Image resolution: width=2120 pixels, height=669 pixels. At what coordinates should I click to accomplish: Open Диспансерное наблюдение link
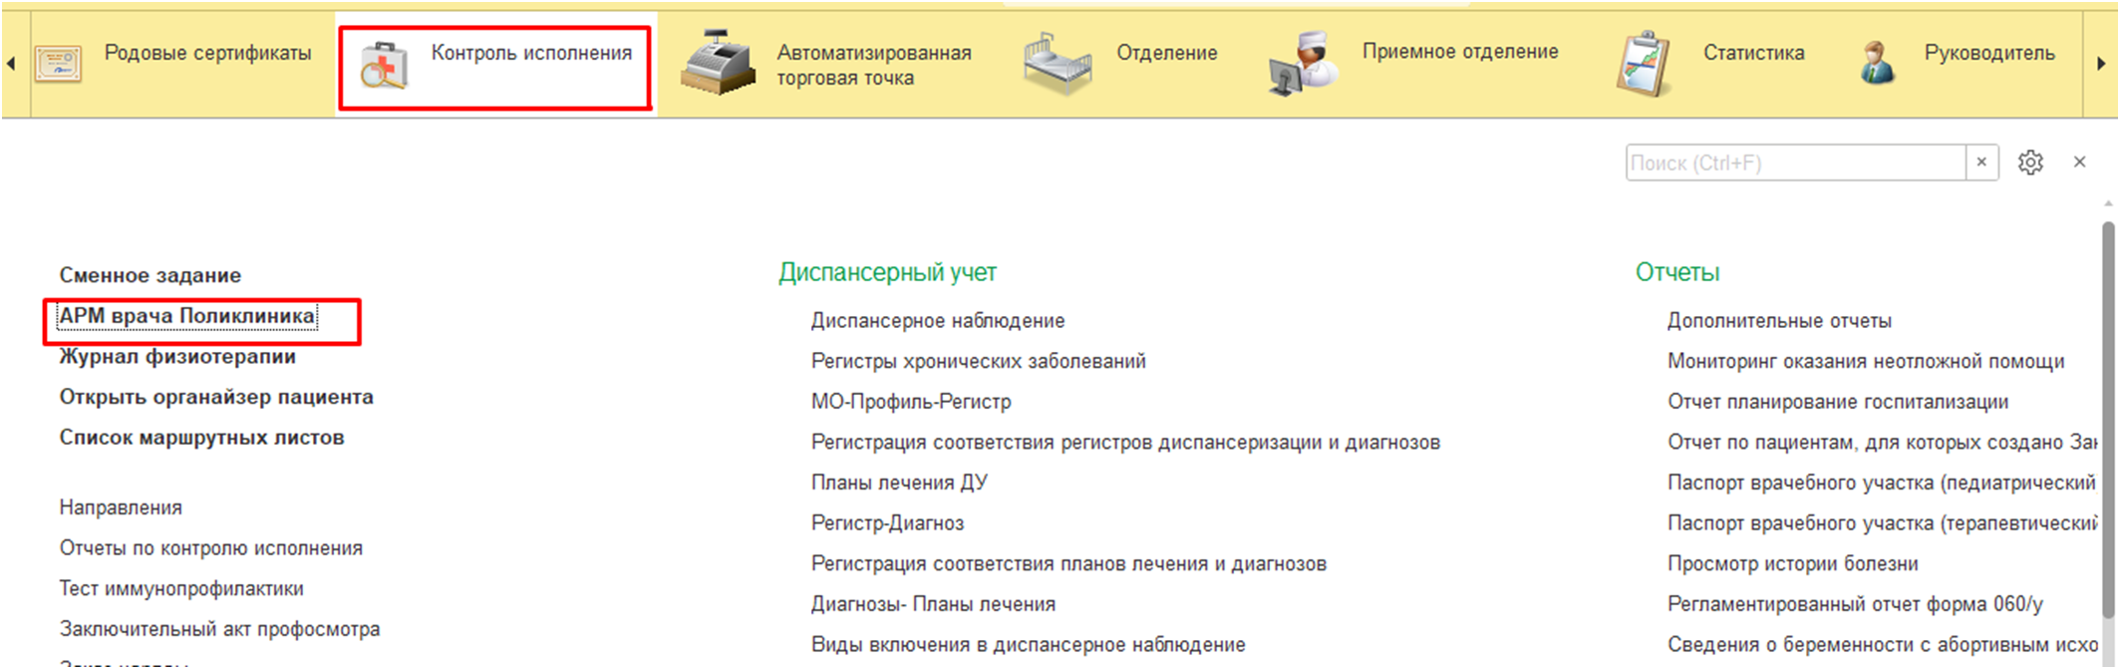pyautogui.click(x=937, y=321)
